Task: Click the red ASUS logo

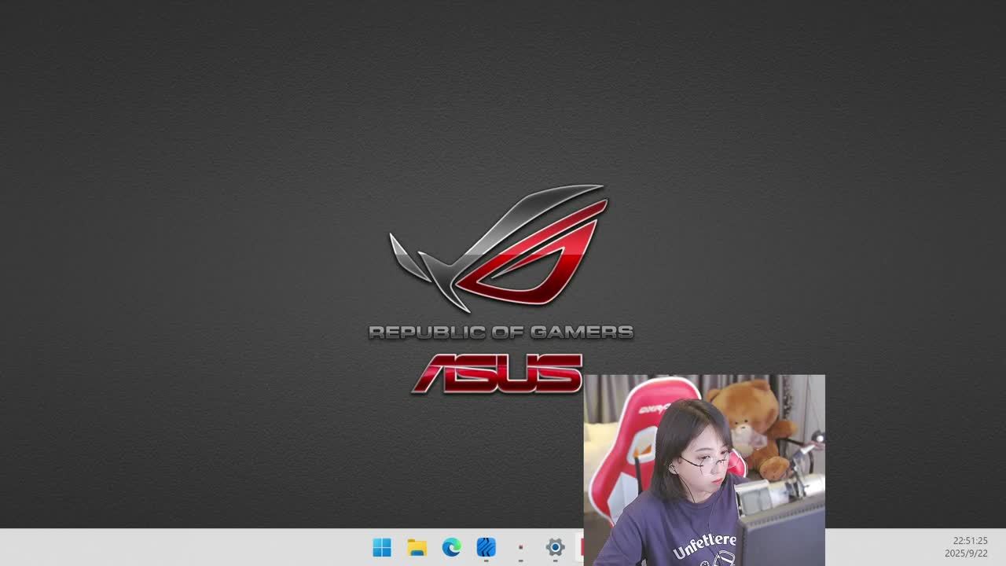Action: coord(497,373)
